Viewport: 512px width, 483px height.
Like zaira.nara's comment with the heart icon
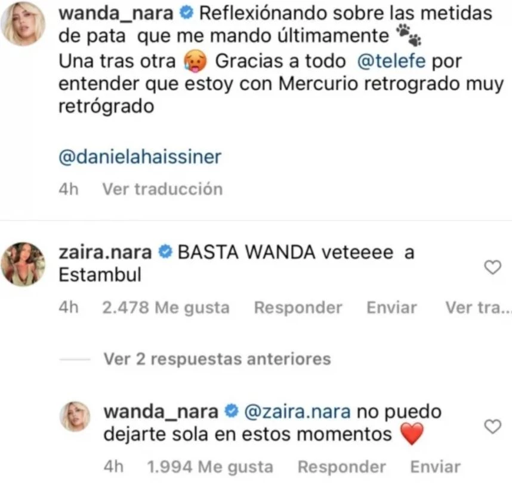492,267
